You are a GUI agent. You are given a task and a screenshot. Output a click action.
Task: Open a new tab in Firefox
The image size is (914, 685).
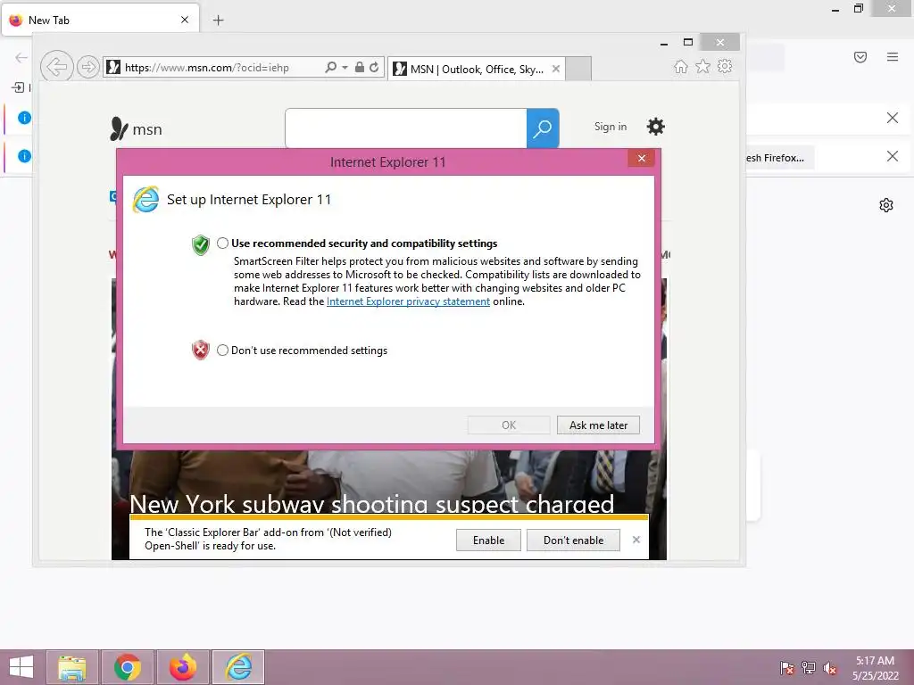(x=218, y=21)
